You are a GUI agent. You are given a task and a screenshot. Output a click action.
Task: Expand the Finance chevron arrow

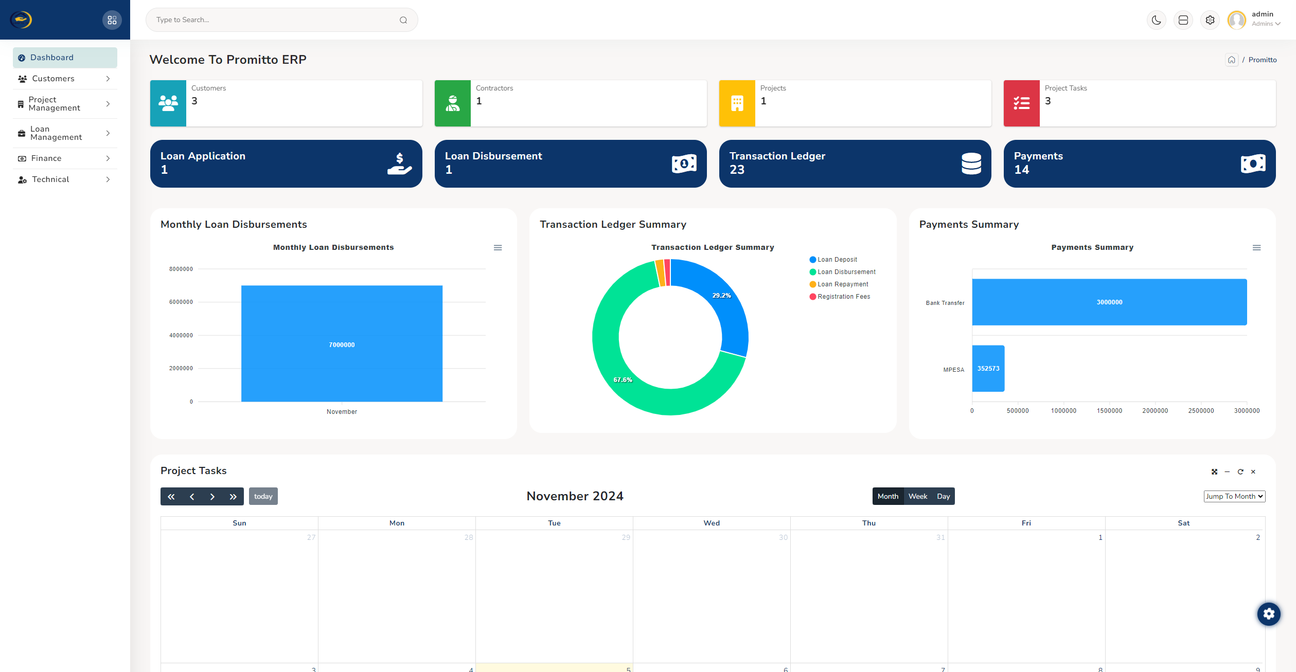click(x=108, y=158)
